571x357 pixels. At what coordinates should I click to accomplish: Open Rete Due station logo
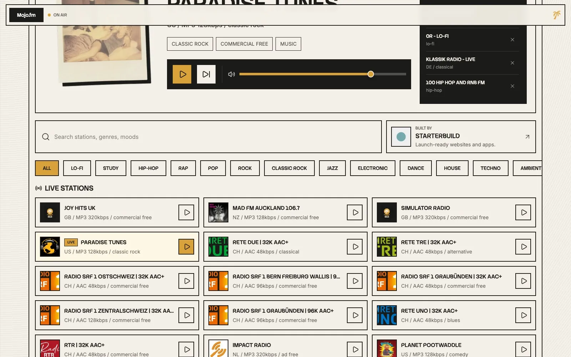218,247
